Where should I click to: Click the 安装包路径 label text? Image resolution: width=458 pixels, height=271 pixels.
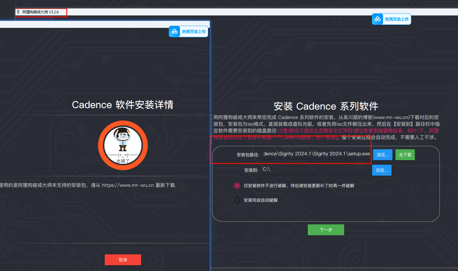[248, 155]
